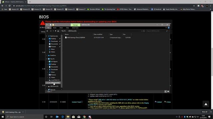Image resolution: width=213 pixels, height=119 pixels.
Task: Open address bar history dropdown in File Explorer
Action: 142,31
